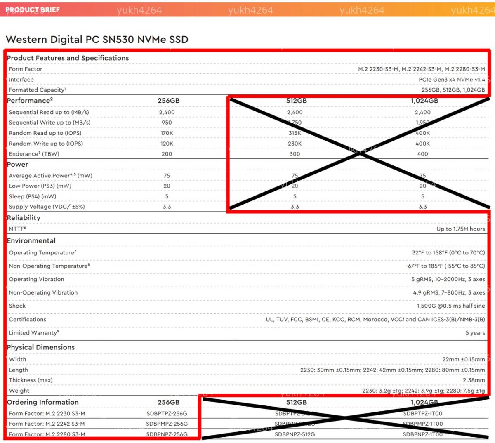Click the Random Read value "315K"

pos(295,133)
